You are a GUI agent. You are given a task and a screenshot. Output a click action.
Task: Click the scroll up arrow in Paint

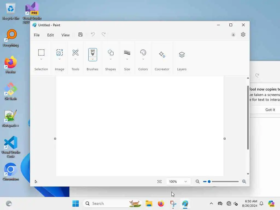pos(248,78)
